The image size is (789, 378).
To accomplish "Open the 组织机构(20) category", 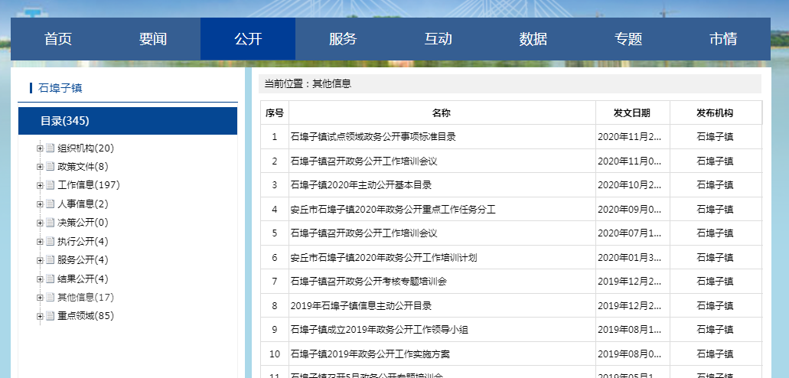I will 86,148.
